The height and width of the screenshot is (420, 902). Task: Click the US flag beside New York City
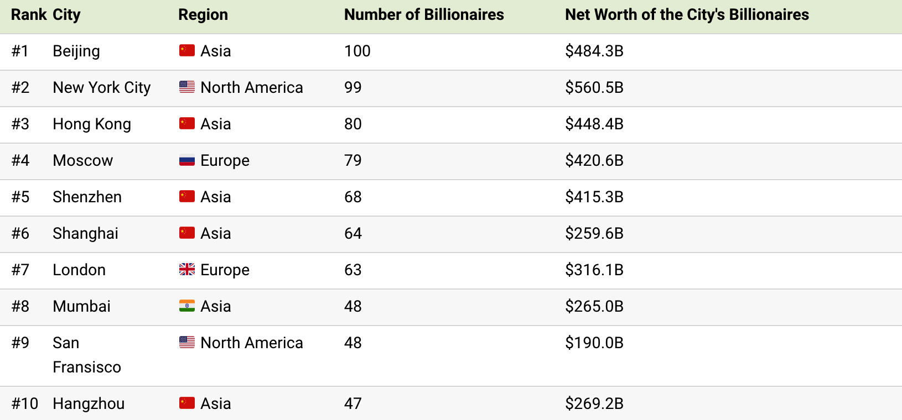point(186,87)
